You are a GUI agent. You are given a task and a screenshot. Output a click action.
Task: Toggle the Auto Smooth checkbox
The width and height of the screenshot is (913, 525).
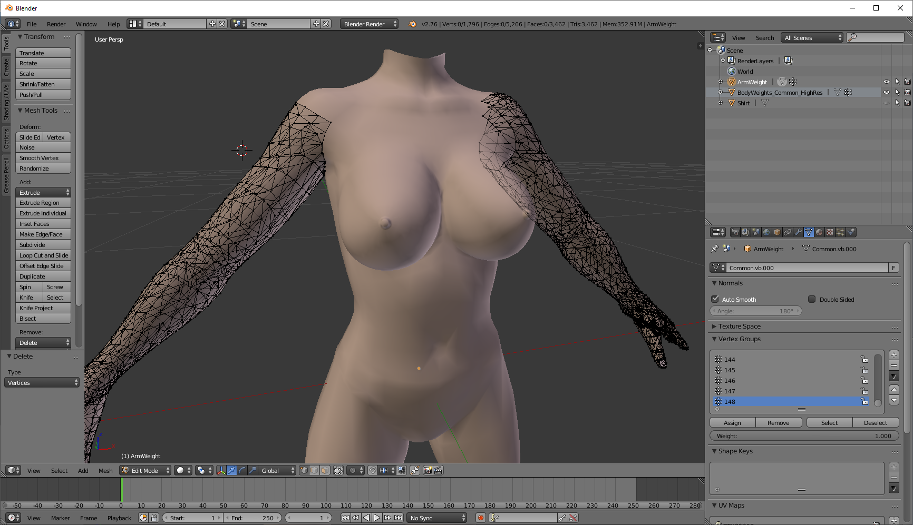(x=715, y=299)
